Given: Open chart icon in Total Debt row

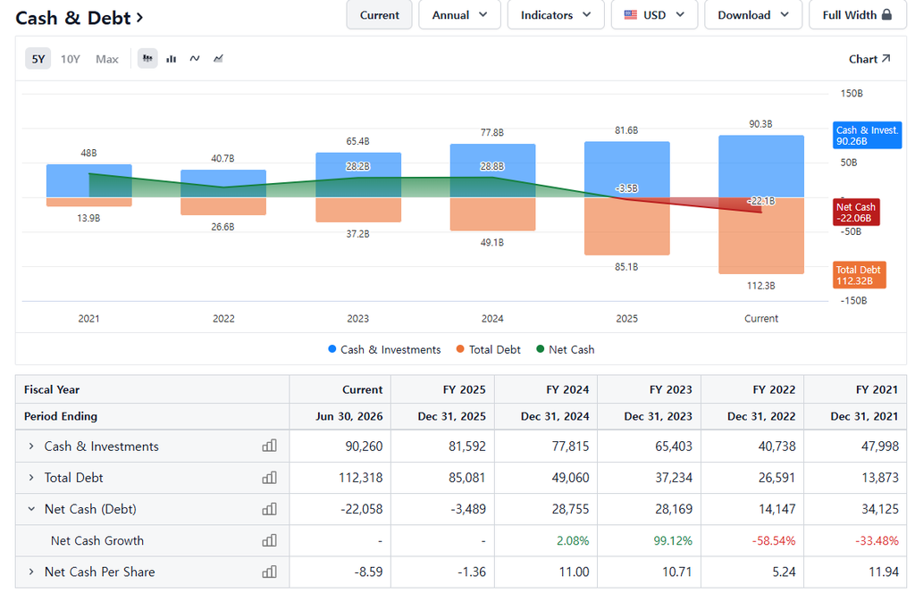Looking at the screenshot, I should pos(269,478).
